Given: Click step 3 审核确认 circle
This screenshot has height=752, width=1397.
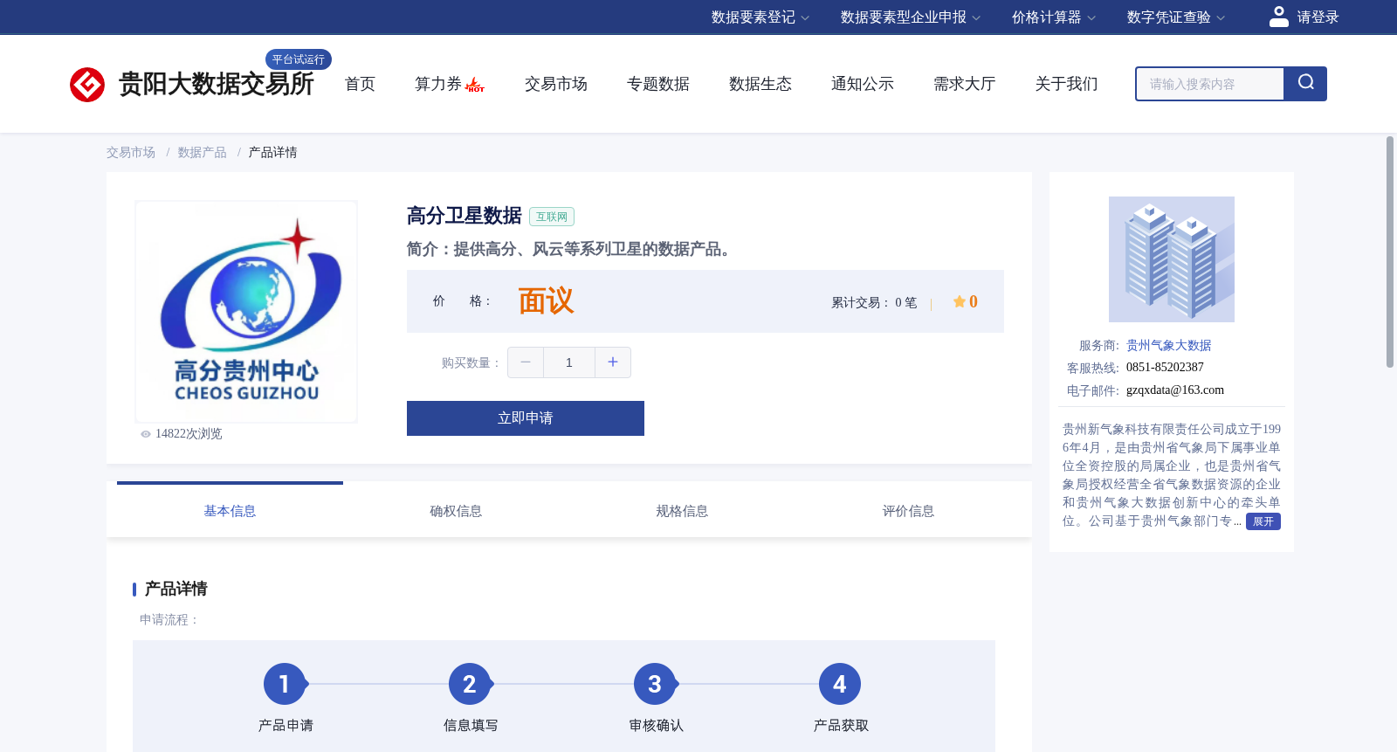Looking at the screenshot, I should [x=655, y=684].
